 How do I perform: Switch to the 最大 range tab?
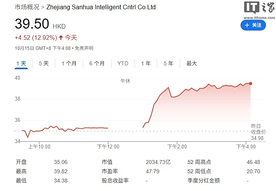click(192, 63)
